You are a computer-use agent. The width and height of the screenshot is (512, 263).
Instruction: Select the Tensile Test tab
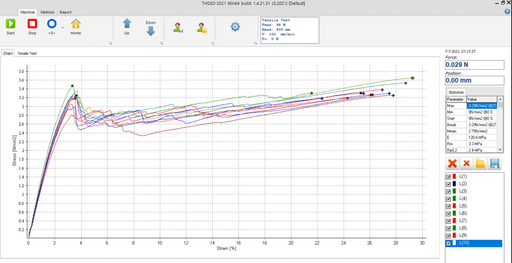point(27,53)
